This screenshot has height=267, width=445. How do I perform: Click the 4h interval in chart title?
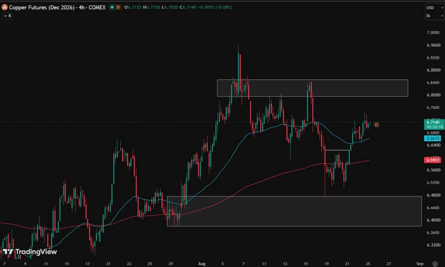click(82, 7)
